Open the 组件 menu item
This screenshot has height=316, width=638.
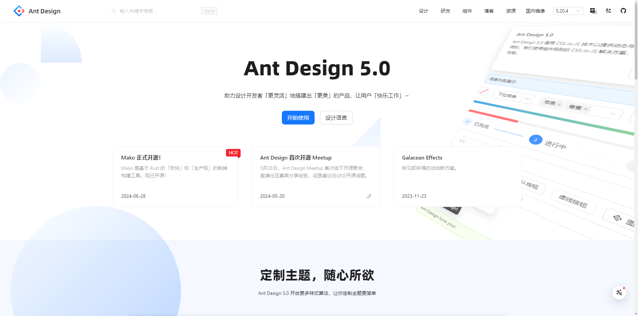pos(467,11)
